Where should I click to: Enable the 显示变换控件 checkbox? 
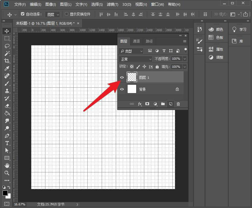(67, 14)
